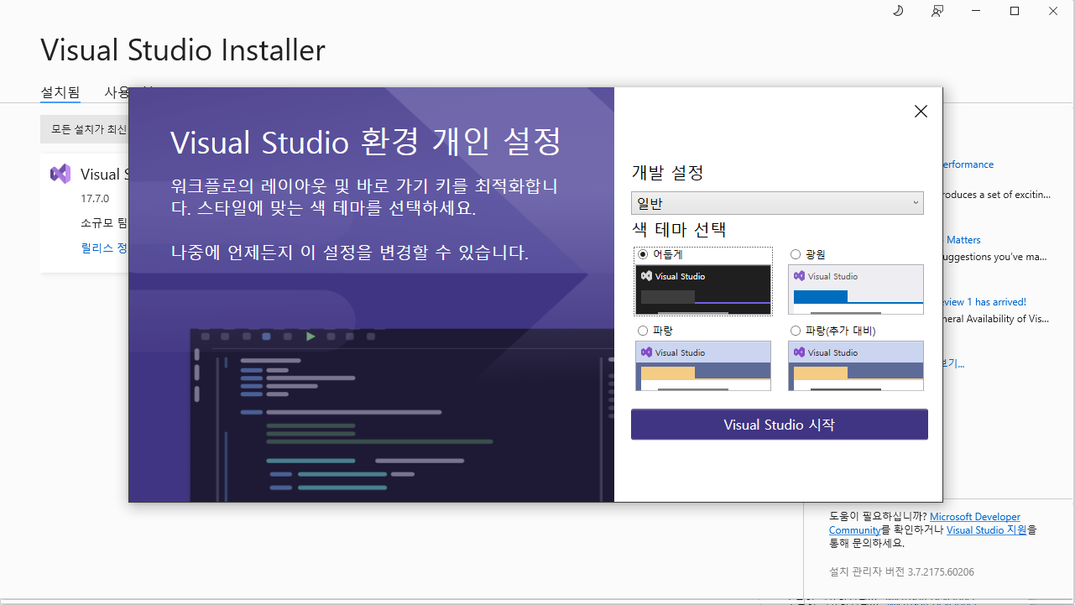Open the 'Preview 1 has arrived!' news link

(984, 302)
